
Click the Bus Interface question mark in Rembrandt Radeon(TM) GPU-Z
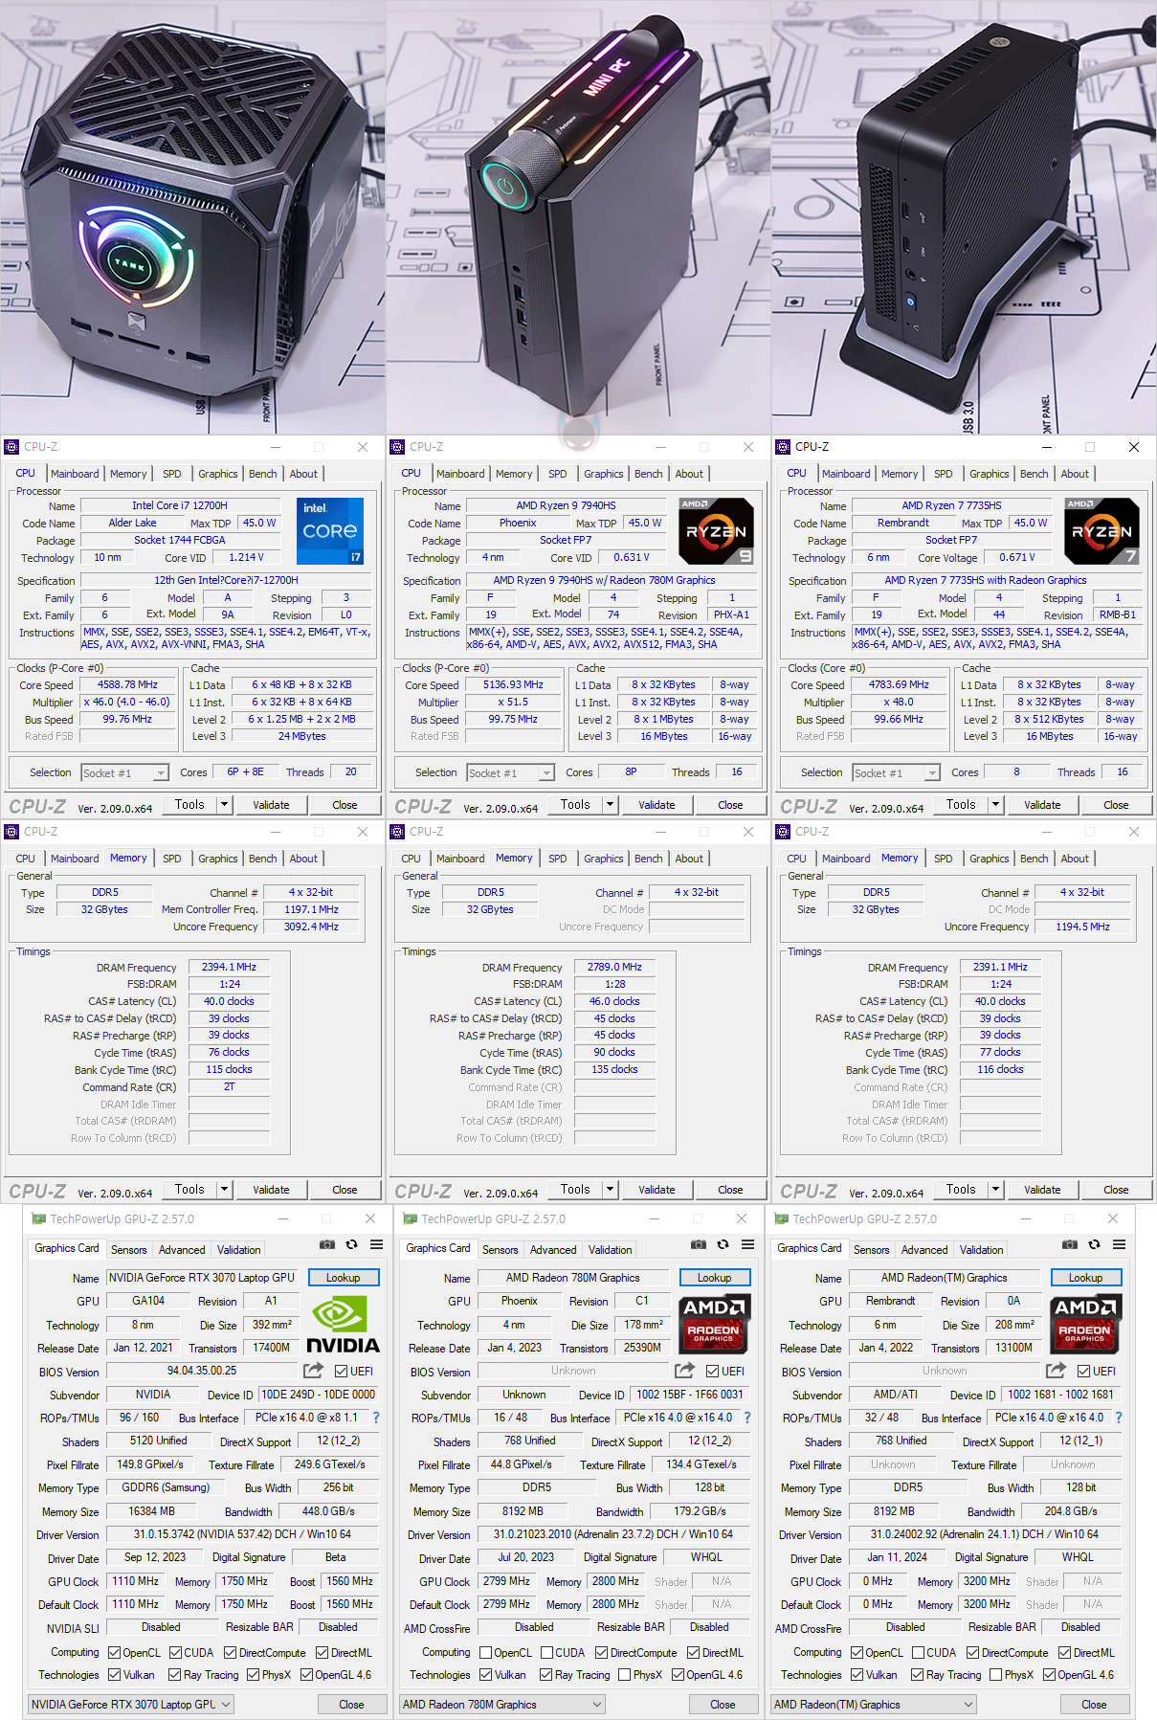(x=1118, y=1418)
